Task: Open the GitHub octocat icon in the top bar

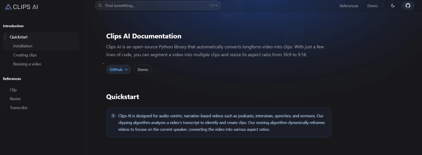Action: tap(408, 6)
